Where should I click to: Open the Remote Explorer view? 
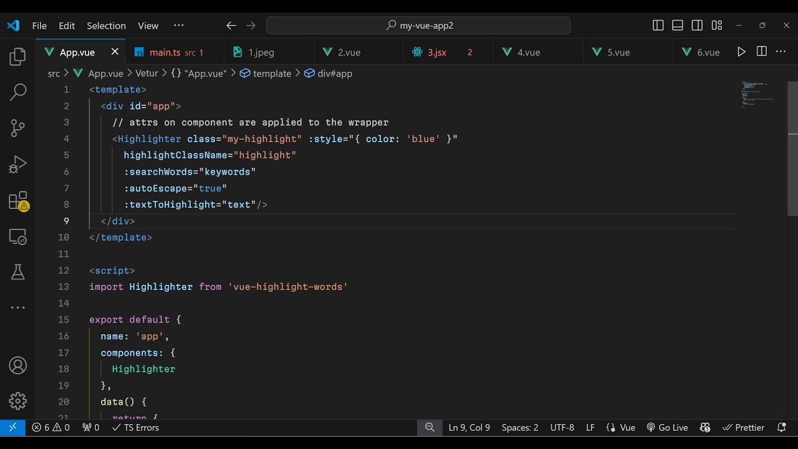17,237
